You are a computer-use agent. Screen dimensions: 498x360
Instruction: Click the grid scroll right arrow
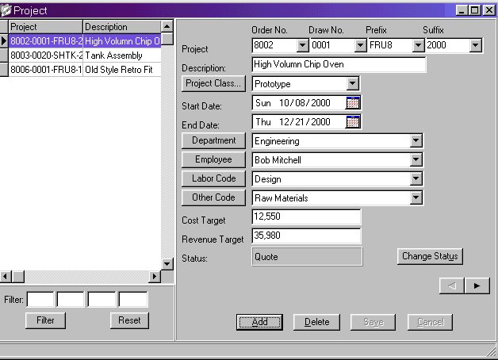[x=155, y=276]
